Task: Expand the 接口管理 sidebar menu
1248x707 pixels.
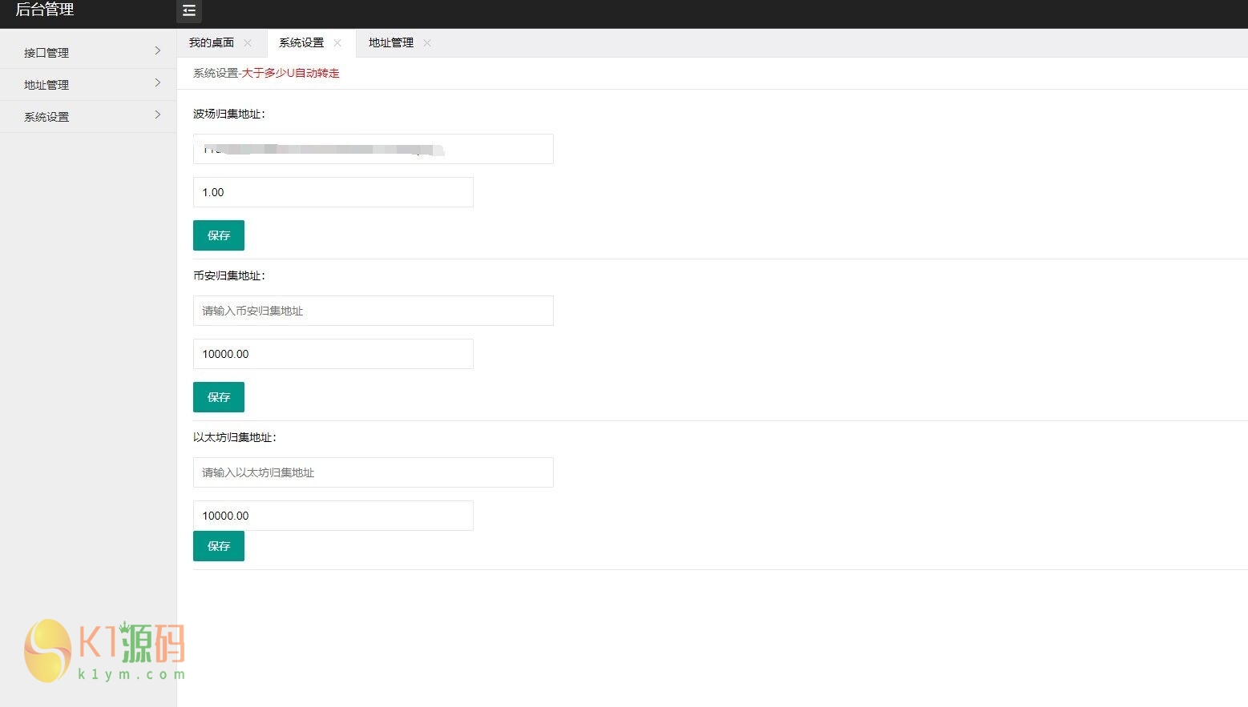Action: tap(88, 52)
